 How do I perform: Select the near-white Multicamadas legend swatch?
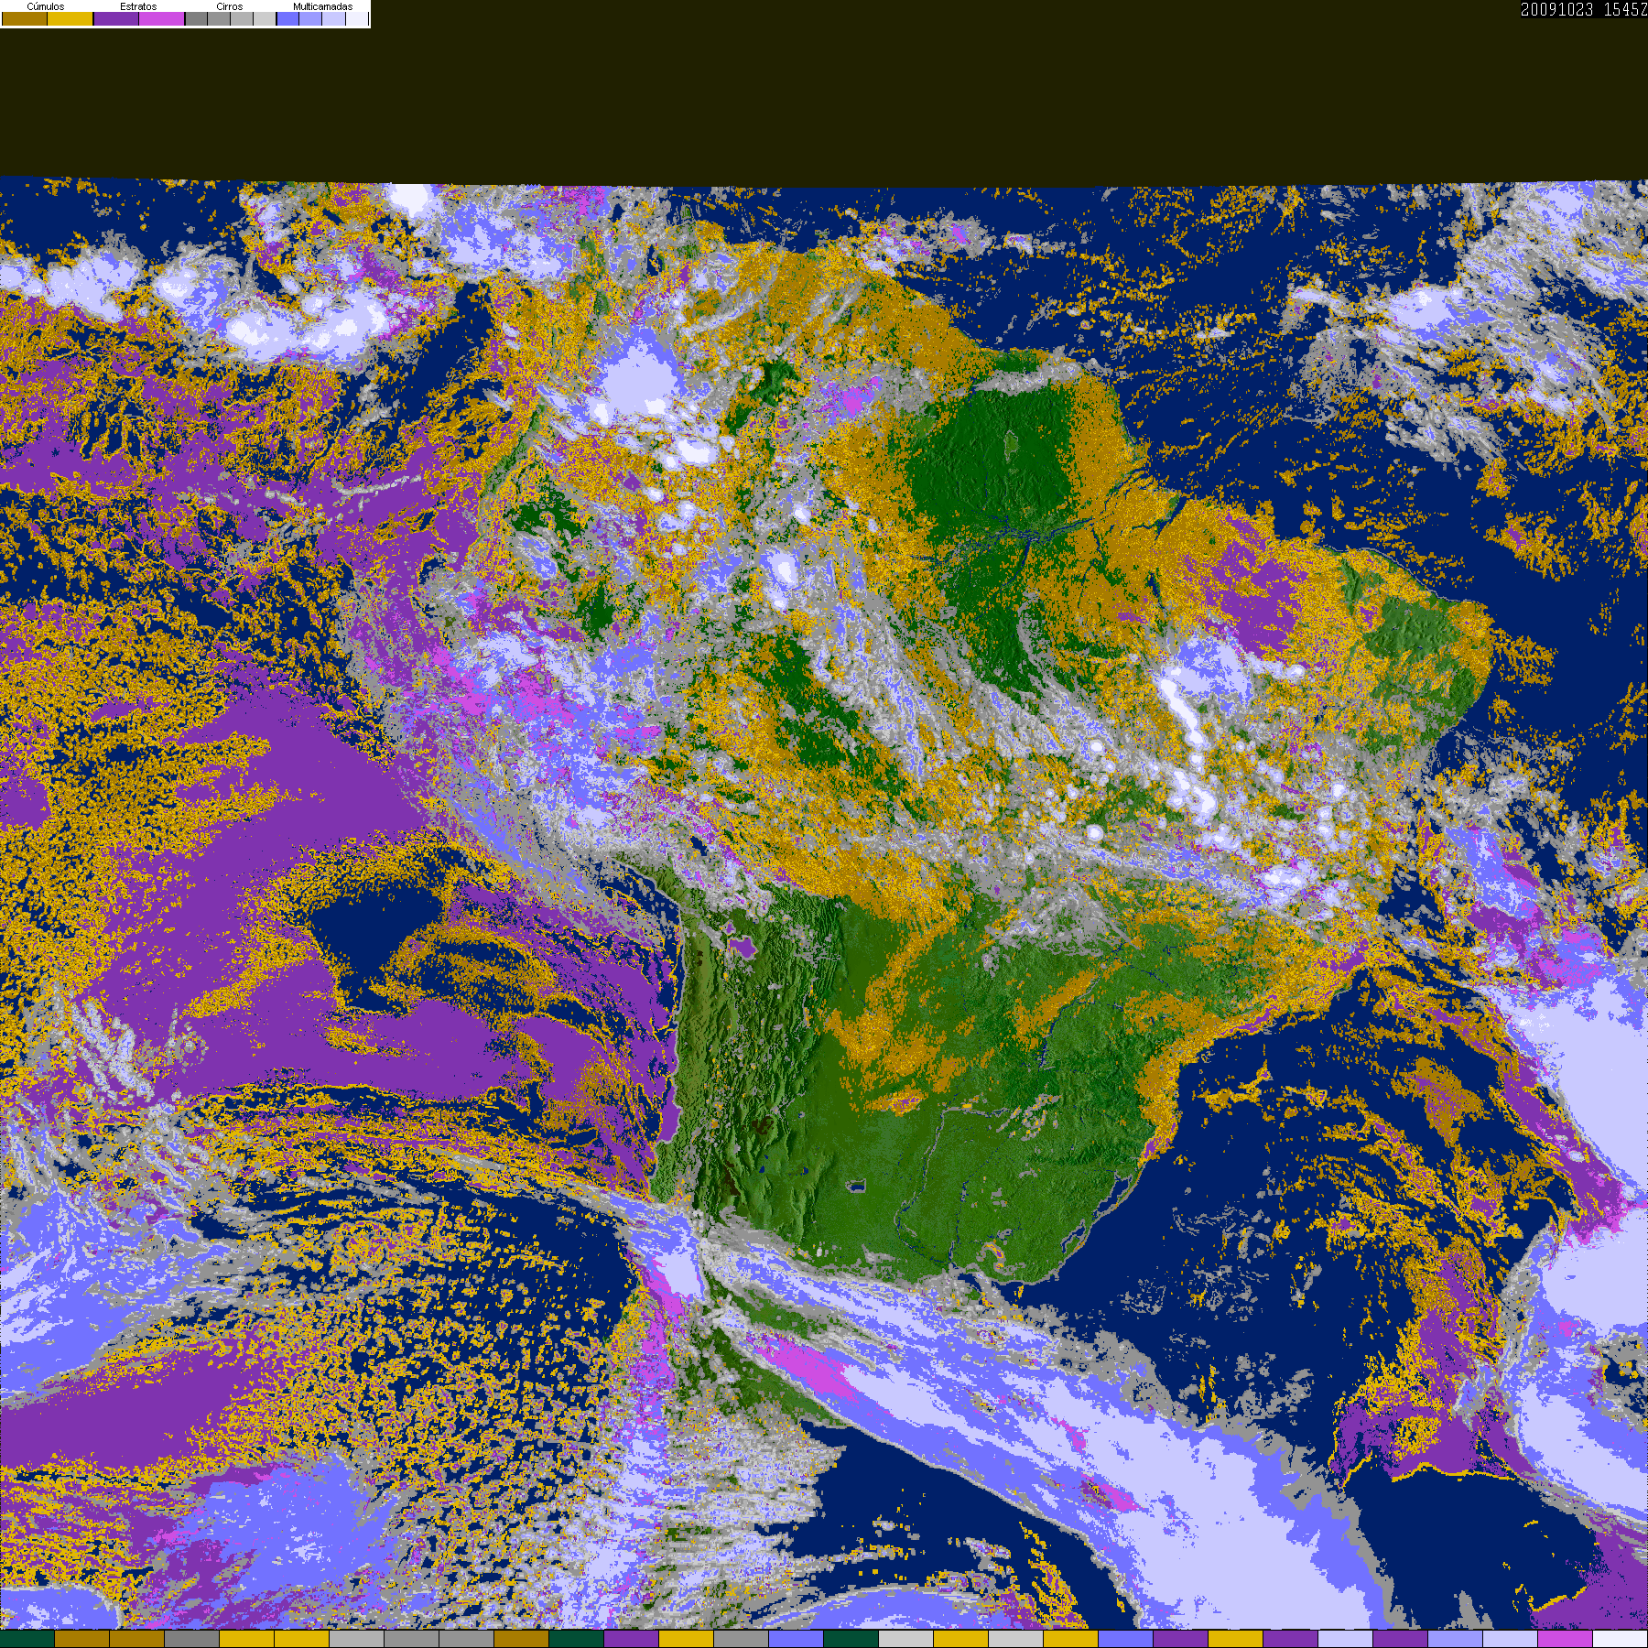[x=357, y=18]
